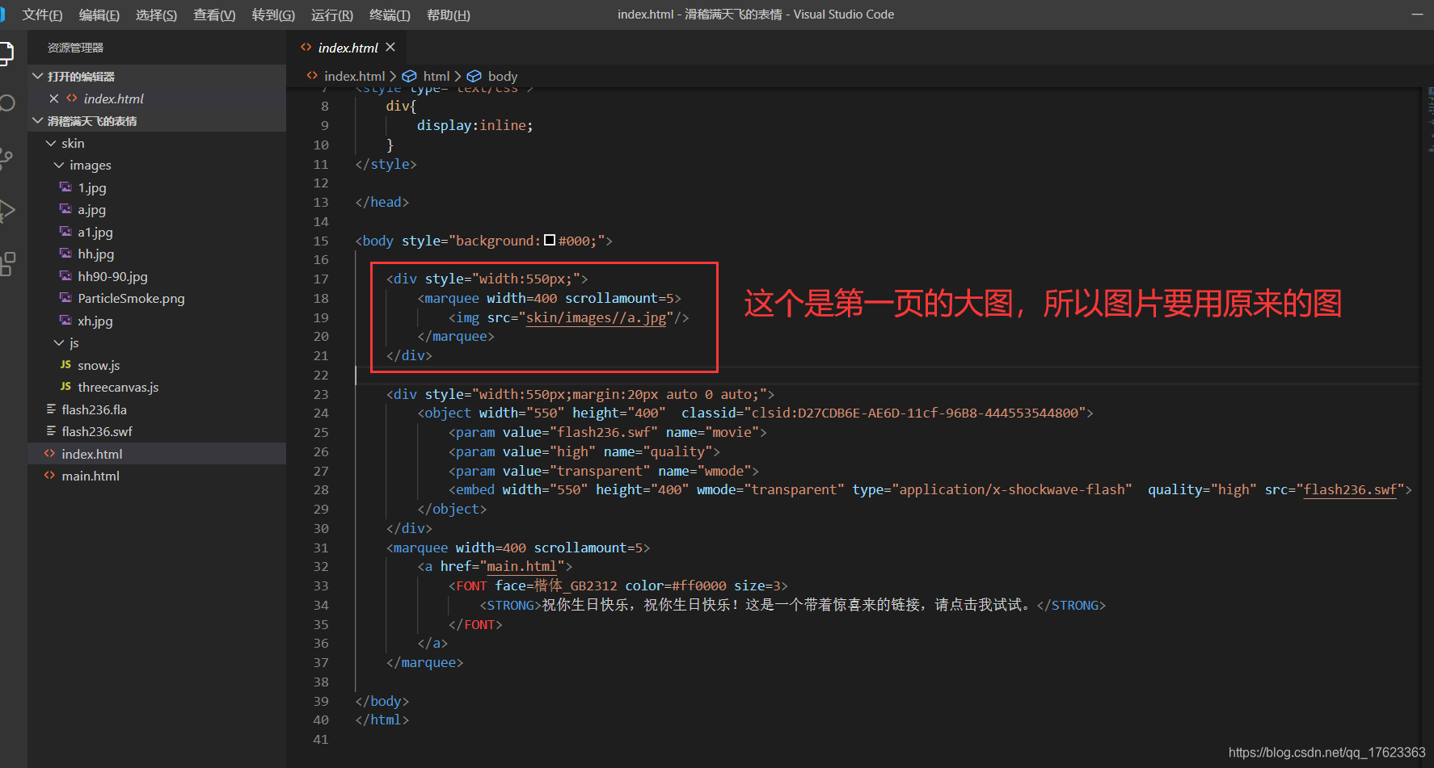Follow the skin/images//a.jpg link

(x=596, y=317)
